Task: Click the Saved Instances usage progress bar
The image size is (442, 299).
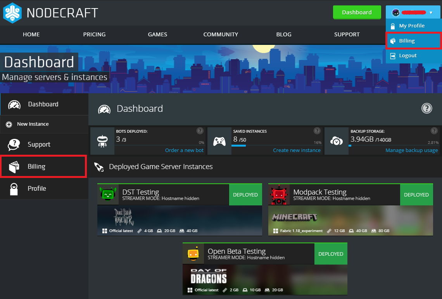Action: pyautogui.click(x=276, y=146)
